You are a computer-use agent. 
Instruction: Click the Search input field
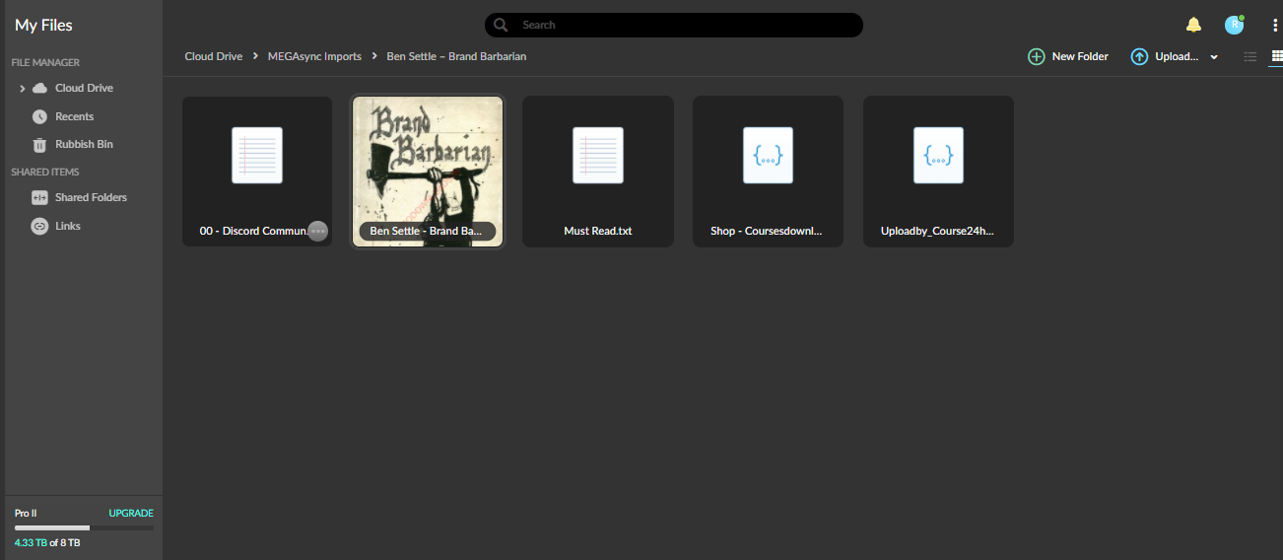[673, 25]
